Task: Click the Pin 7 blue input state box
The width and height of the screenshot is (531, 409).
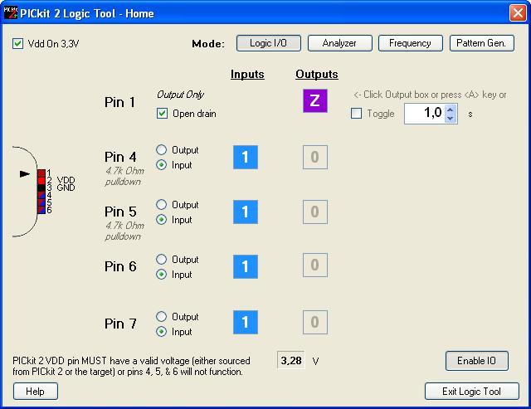Action: tap(246, 323)
